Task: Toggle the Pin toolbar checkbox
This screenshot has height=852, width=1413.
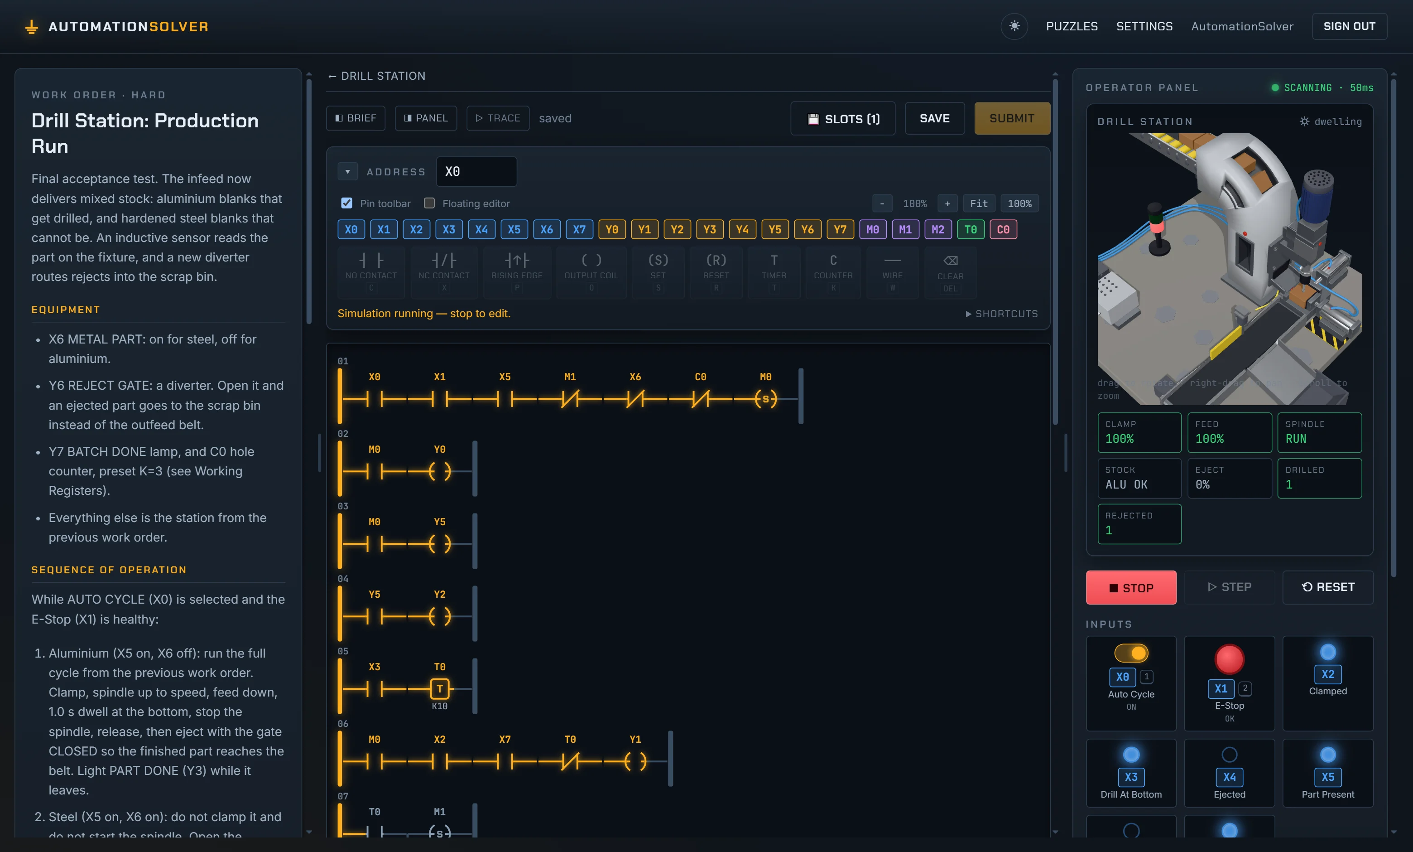Action: coord(346,203)
